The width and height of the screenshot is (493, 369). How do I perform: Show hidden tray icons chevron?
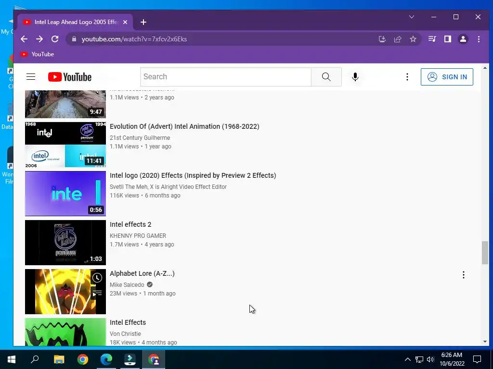point(407,359)
